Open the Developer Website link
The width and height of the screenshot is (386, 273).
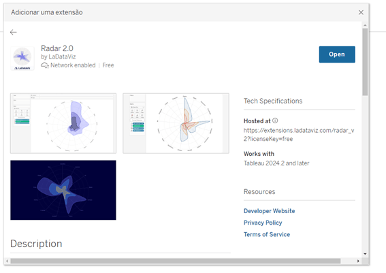[269, 211]
